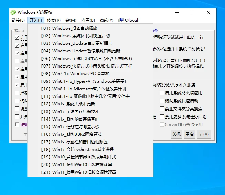
Task: Expand the 微软(Y) menu
Action: (x=106, y=20)
